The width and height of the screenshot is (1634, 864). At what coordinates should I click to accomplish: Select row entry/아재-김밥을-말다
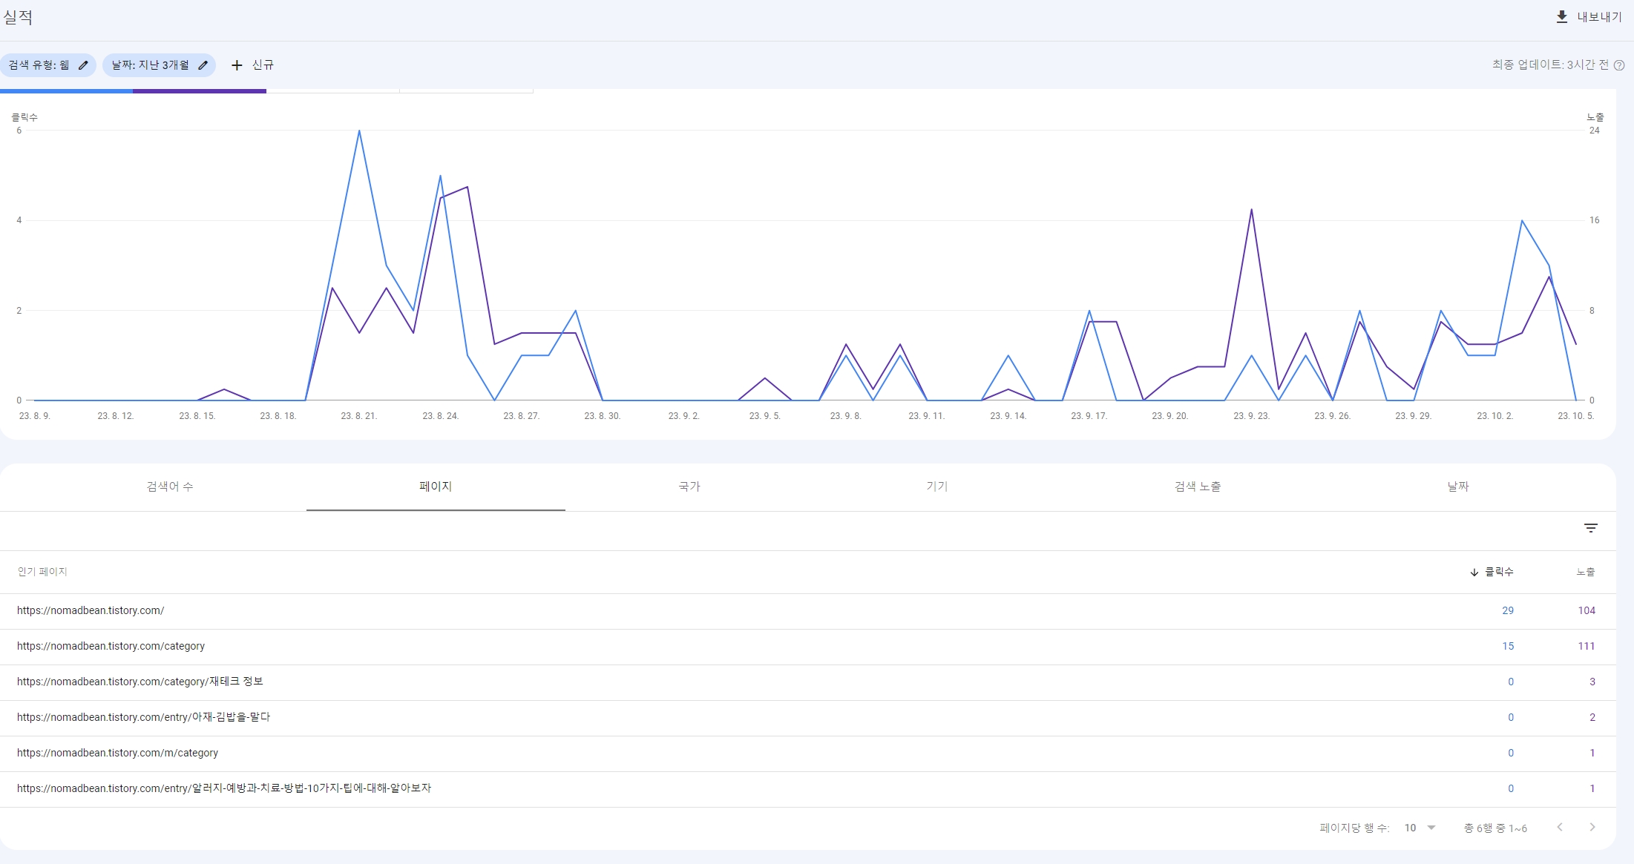[x=807, y=718]
